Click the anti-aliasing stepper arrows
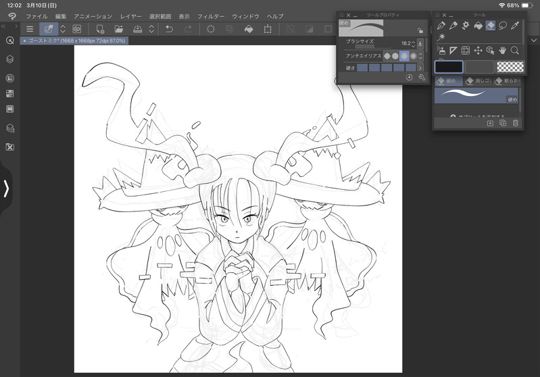Viewport: 540px width, 377px height. click(420, 56)
